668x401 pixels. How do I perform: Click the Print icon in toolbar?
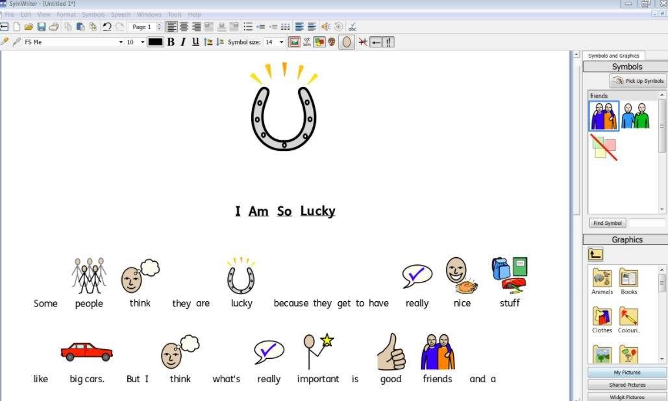pos(54,27)
